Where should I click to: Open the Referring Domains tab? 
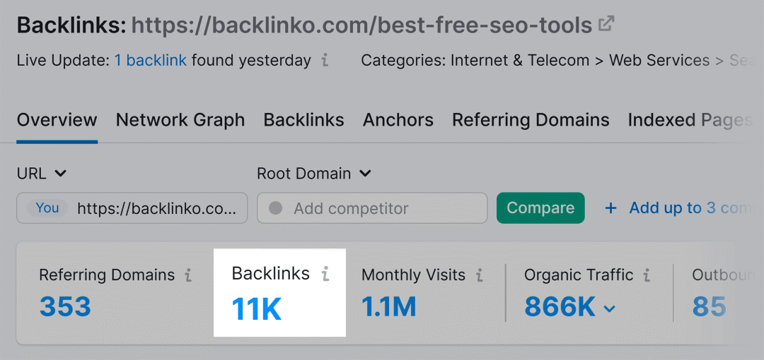point(531,121)
